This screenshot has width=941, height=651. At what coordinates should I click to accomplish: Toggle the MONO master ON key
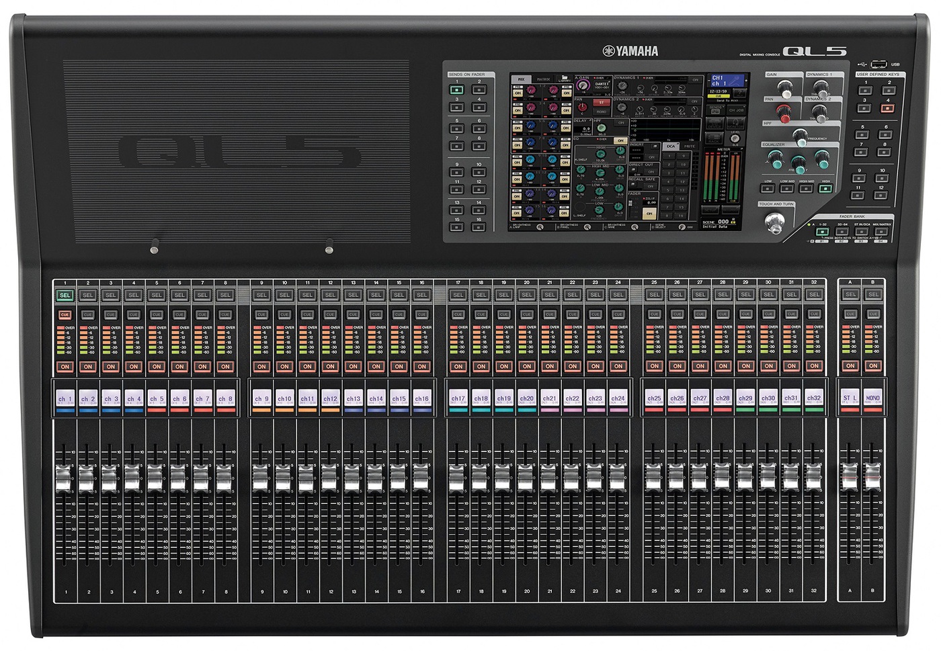(872, 366)
